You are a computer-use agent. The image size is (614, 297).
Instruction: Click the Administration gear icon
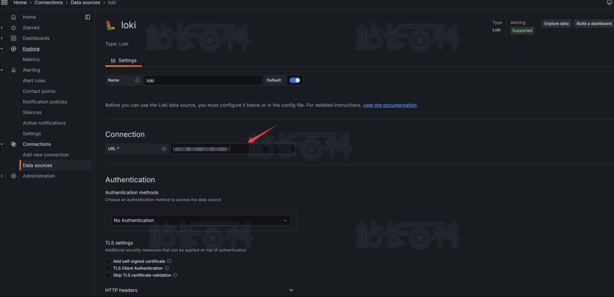[14, 176]
